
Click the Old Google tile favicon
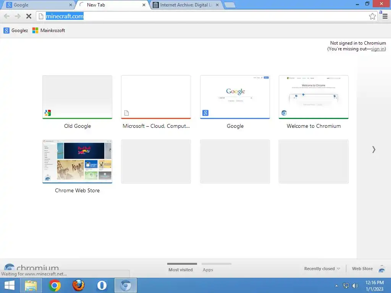tap(48, 113)
